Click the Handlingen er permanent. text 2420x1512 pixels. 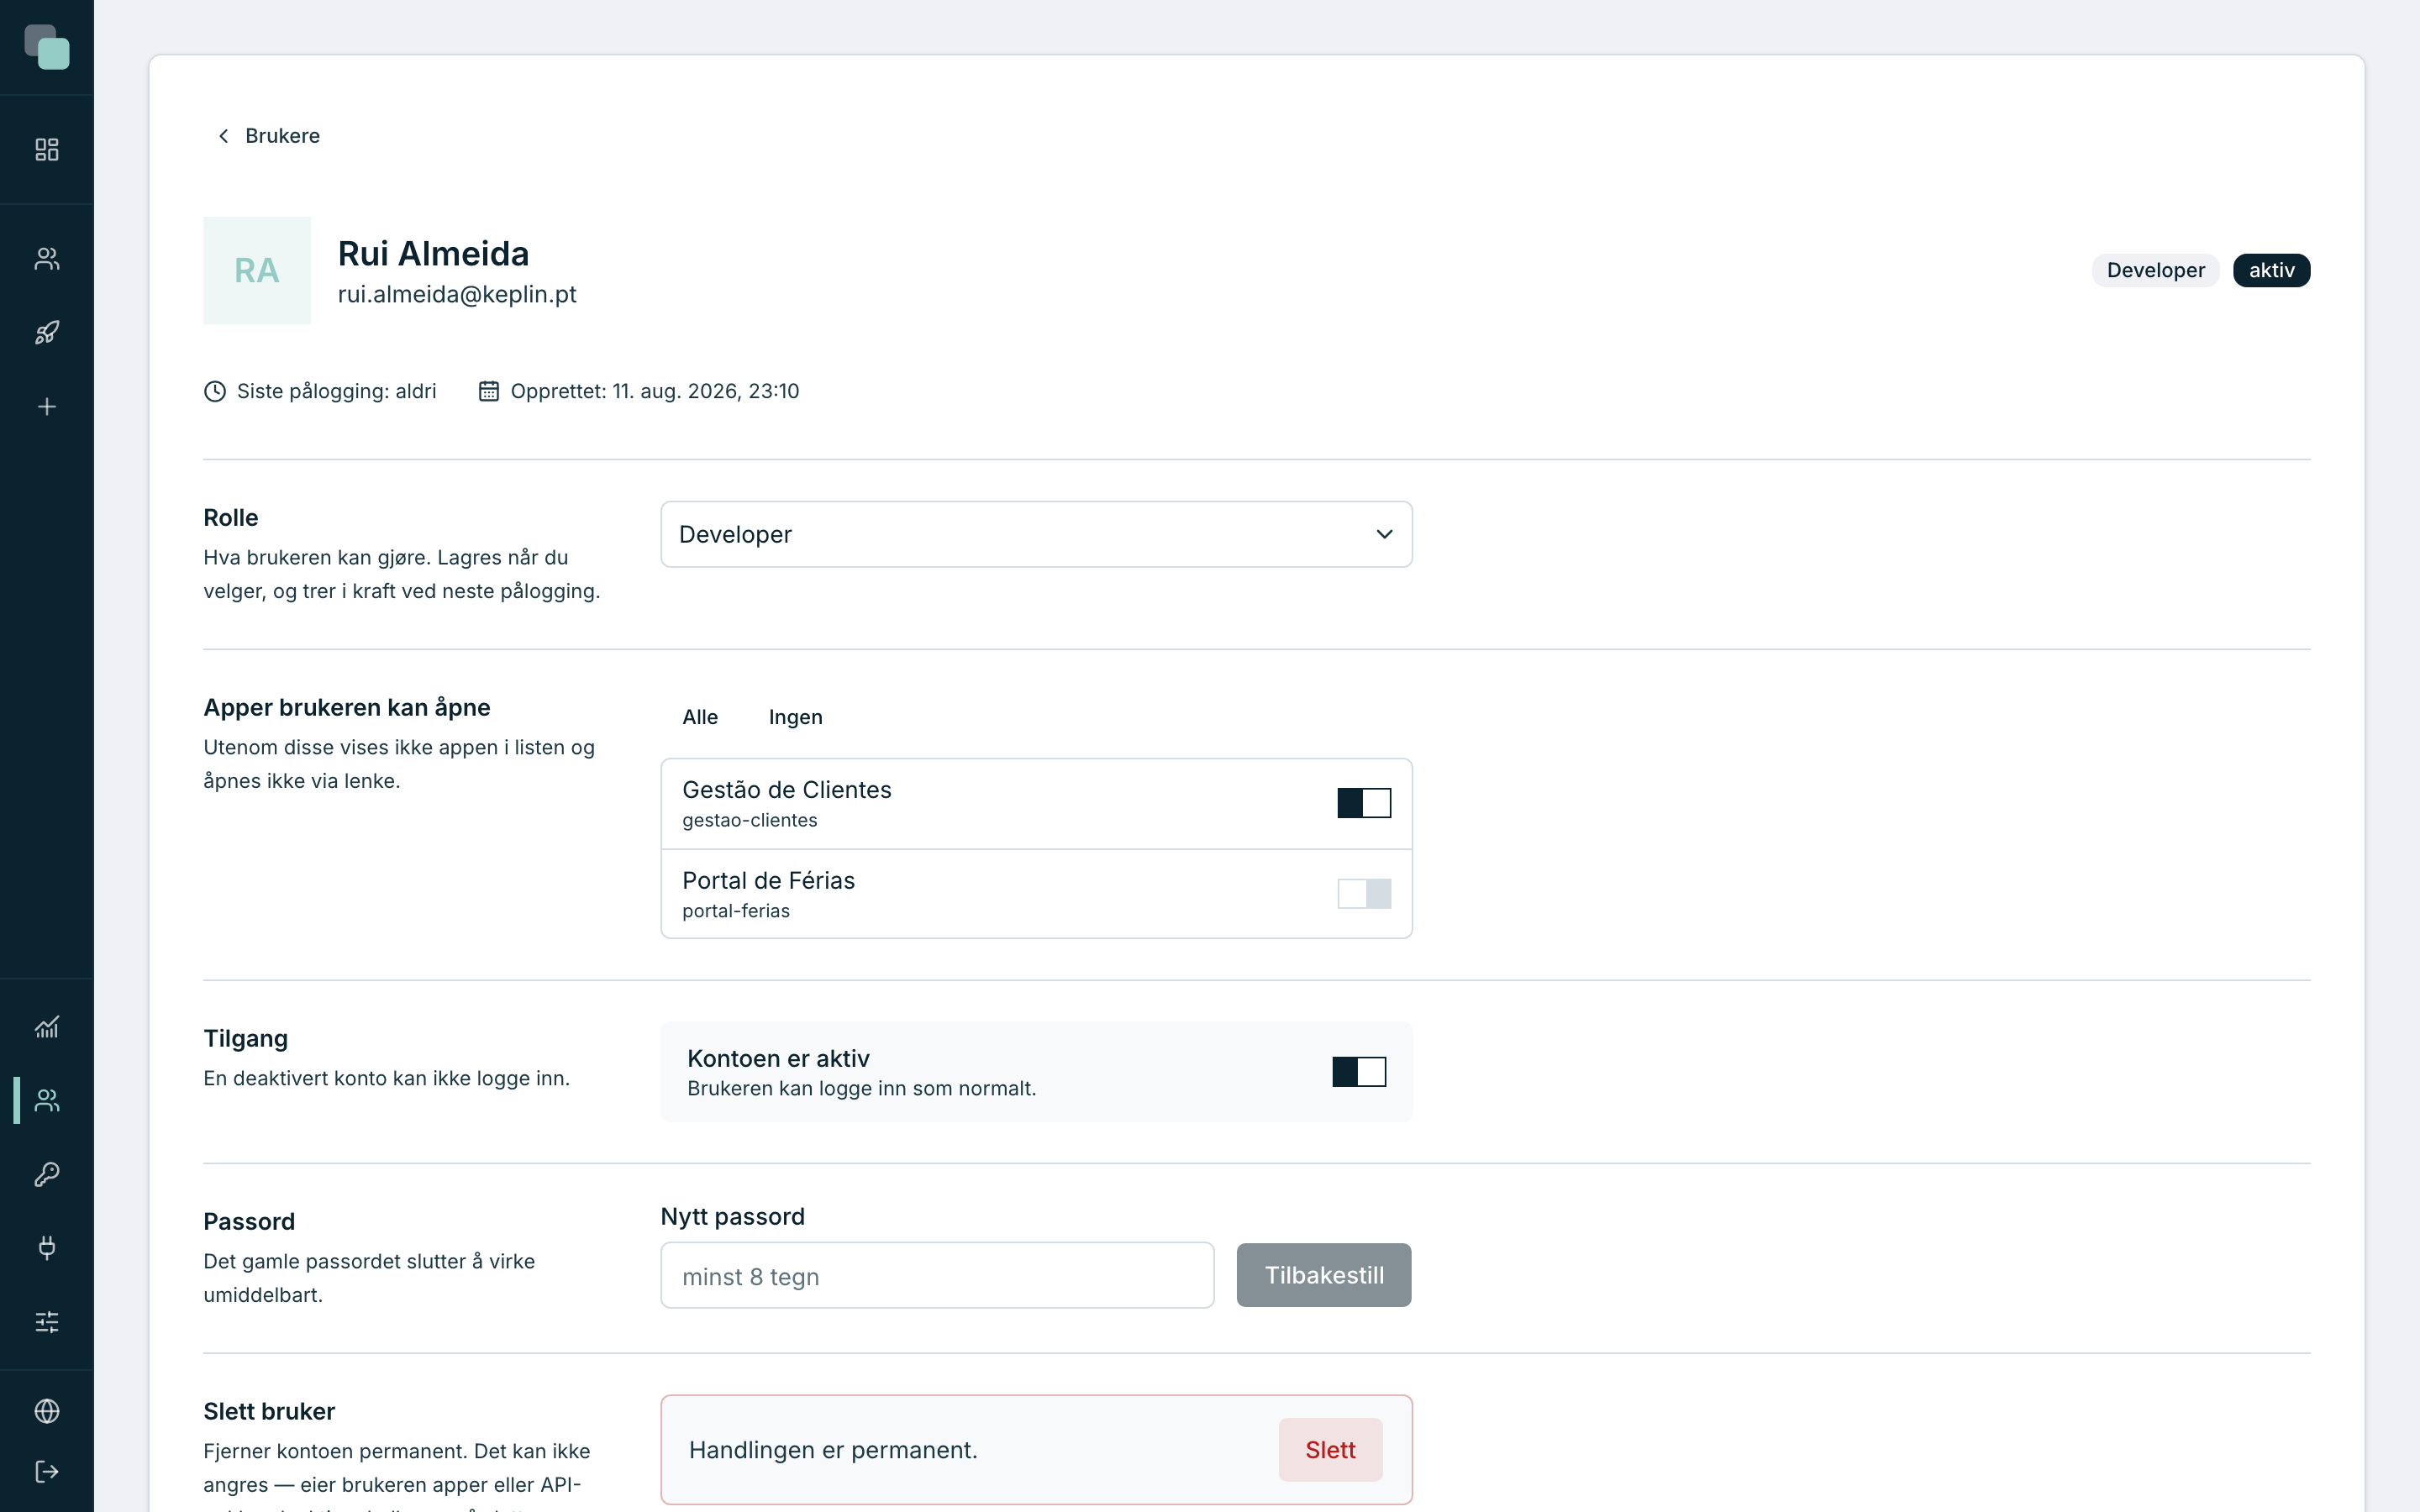tap(833, 1450)
